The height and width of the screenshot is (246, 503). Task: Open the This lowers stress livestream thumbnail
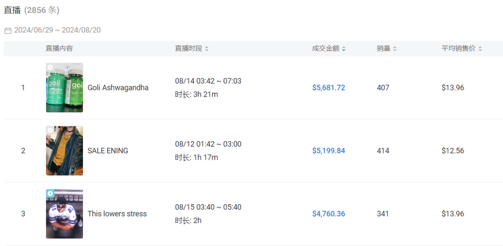coord(64,214)
